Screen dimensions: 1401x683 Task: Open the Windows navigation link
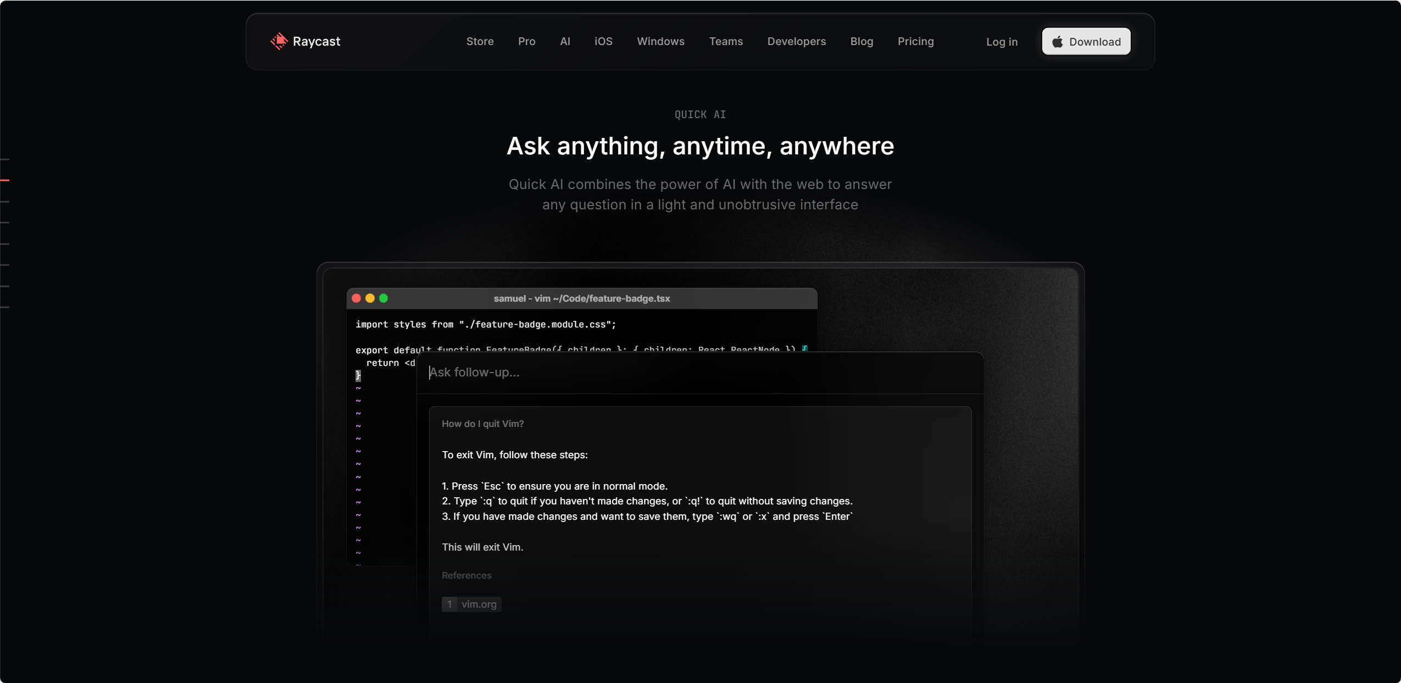[x=660, y=42]
